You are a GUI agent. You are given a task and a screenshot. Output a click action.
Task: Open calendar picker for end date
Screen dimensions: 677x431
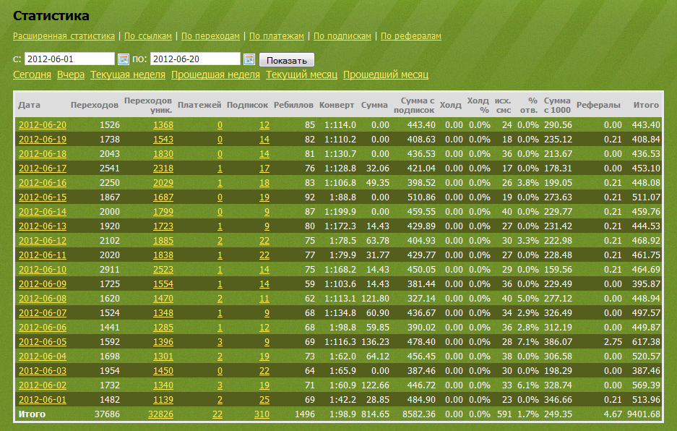click(249, 59)
